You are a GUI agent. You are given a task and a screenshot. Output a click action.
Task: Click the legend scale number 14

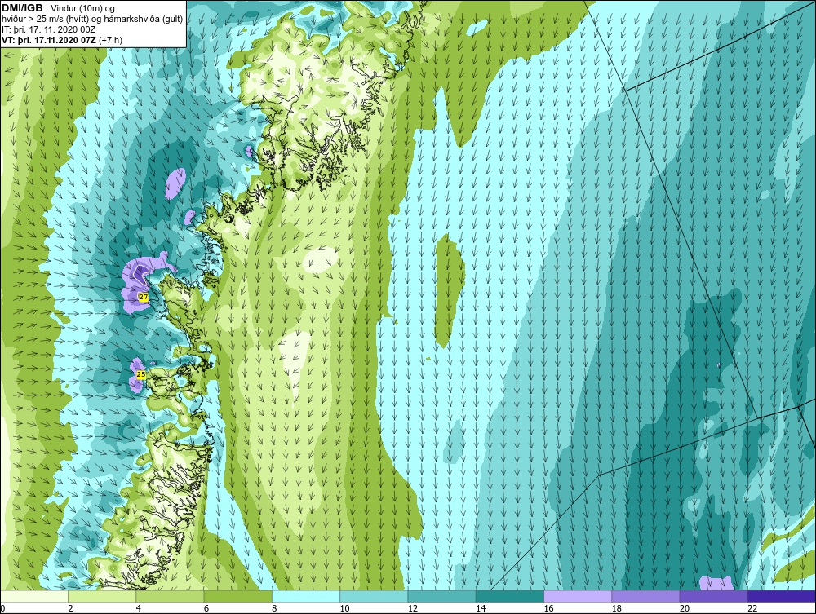click(x=481, y=609)
